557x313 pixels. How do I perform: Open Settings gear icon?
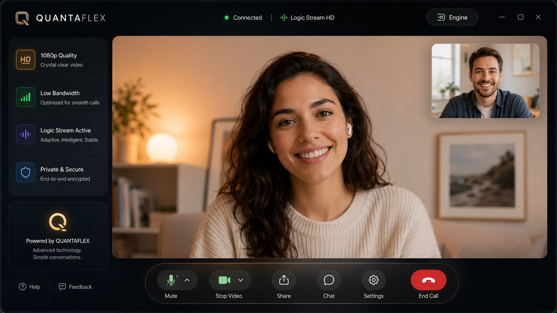(x=374, y=280)
